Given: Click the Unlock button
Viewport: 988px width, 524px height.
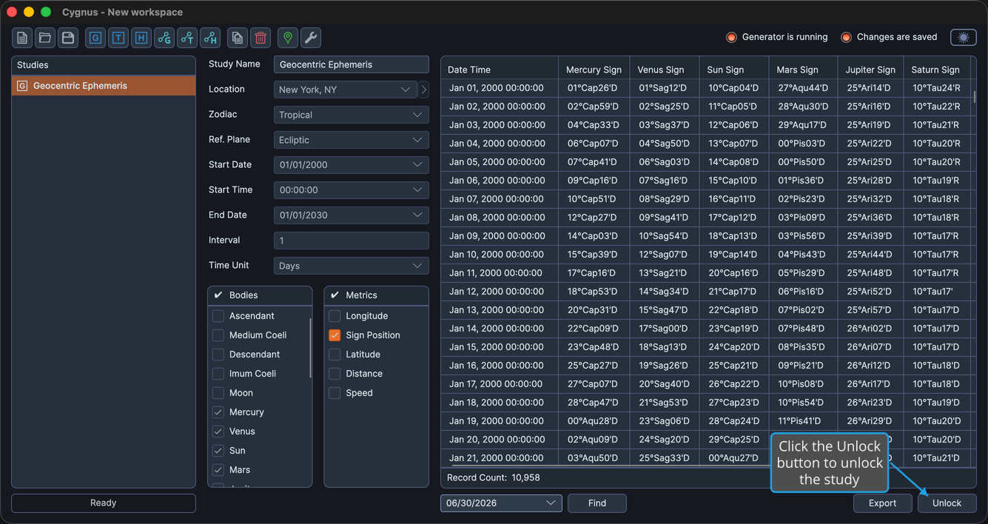Looking at the screenshot, I should [947, 503].
